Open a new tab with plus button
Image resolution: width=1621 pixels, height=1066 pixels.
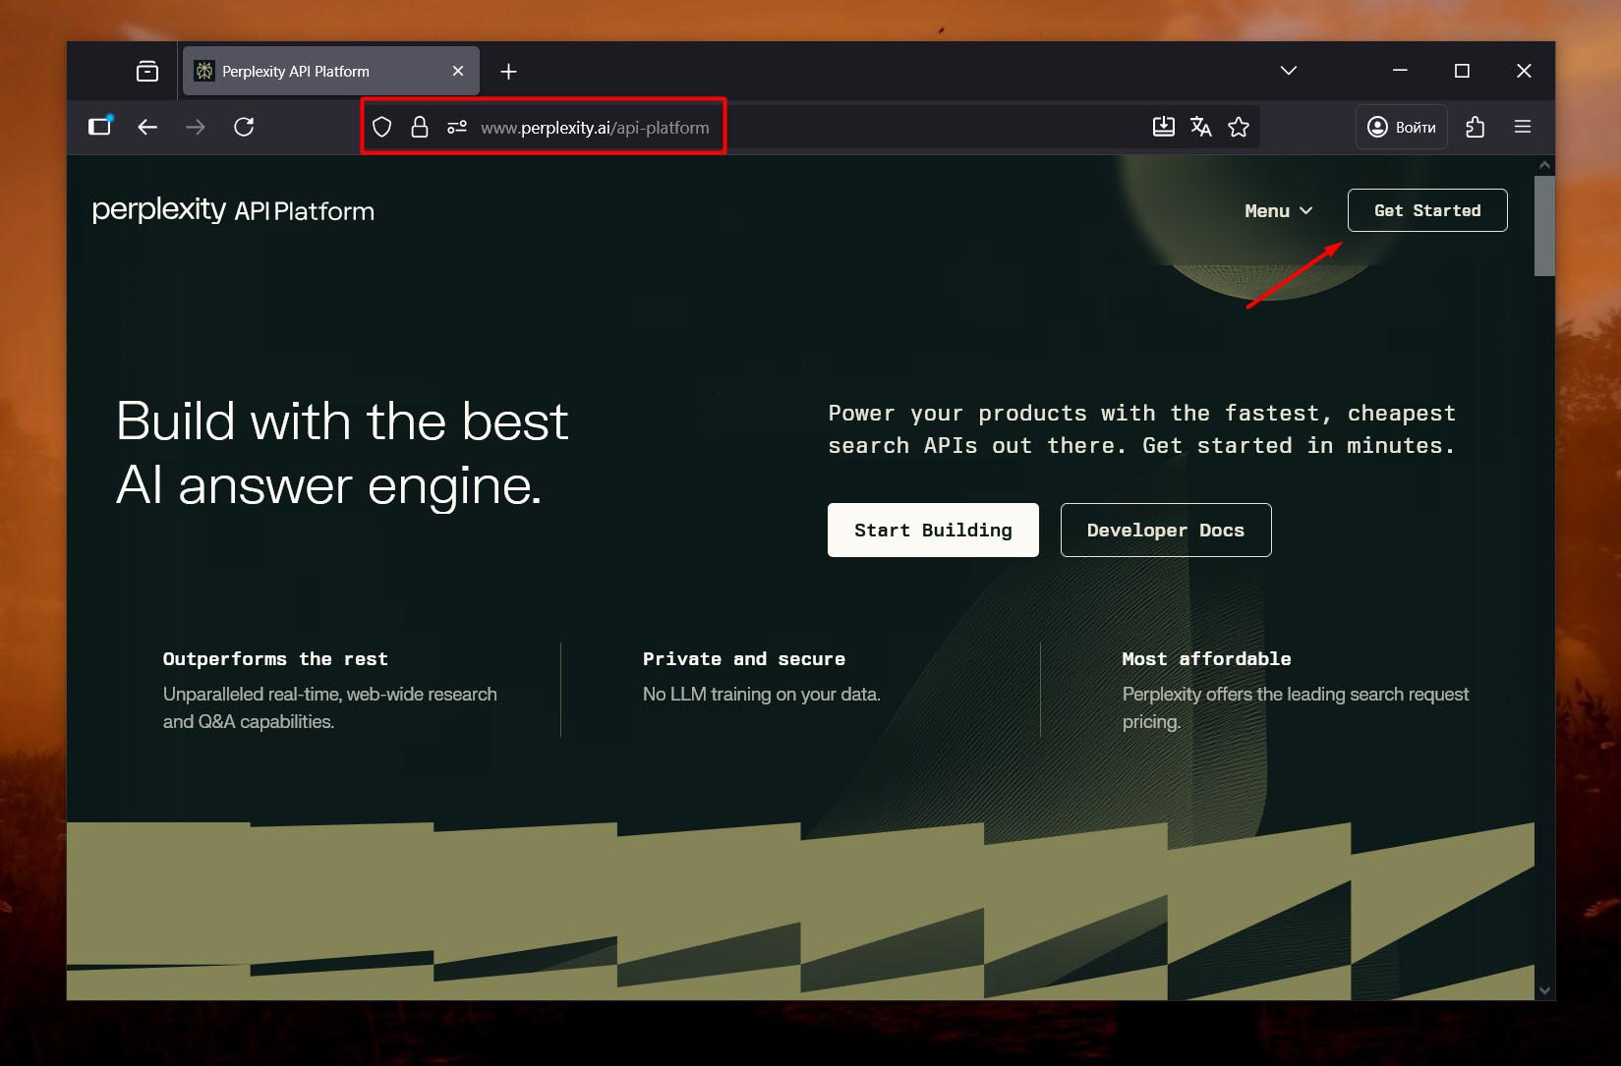coord(508,72)
